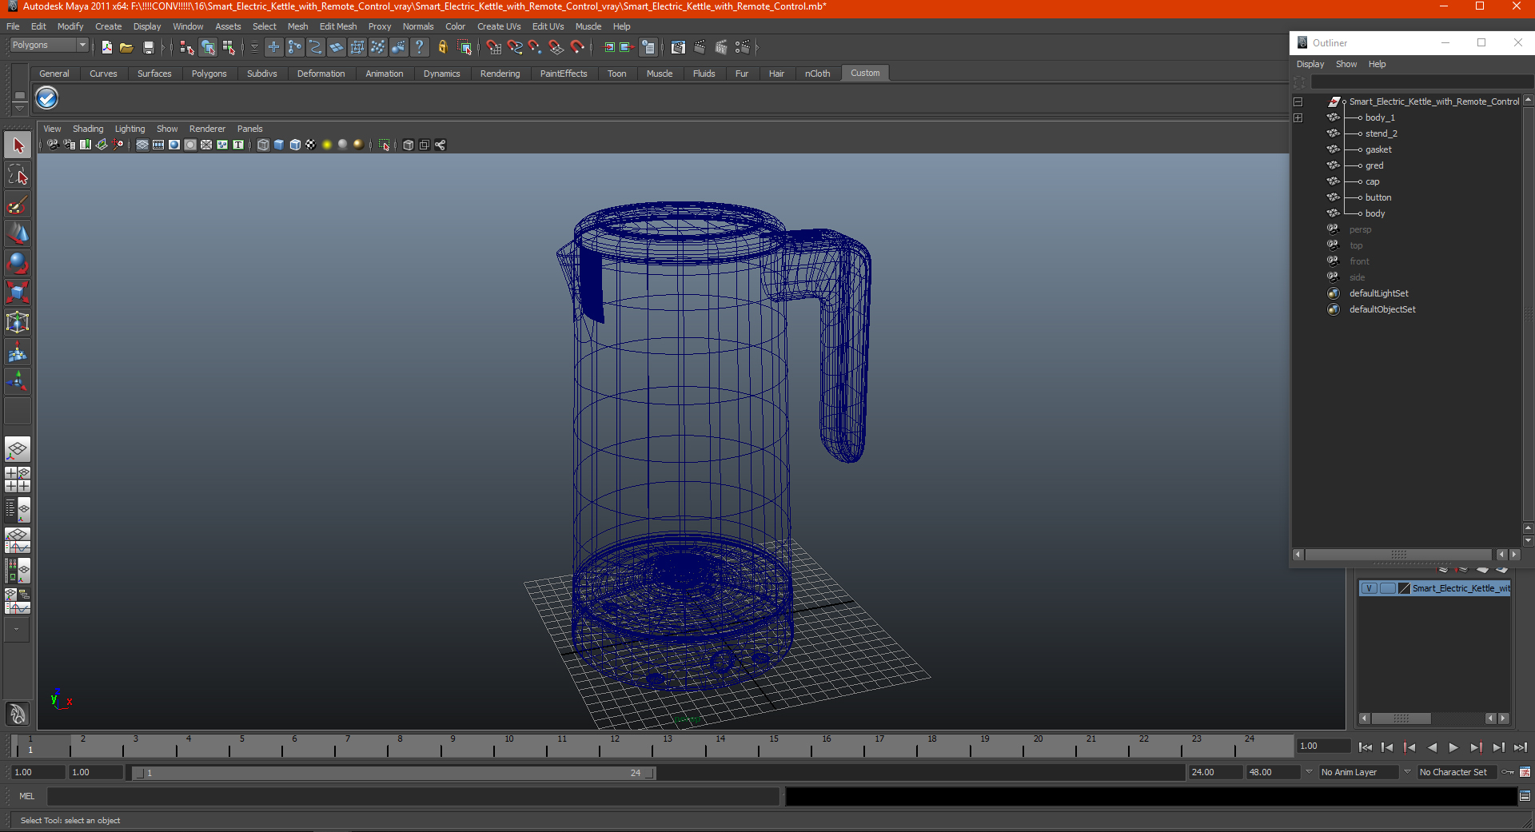
Task: Toggle lock current selection
Action: click(x=443, y=48)
